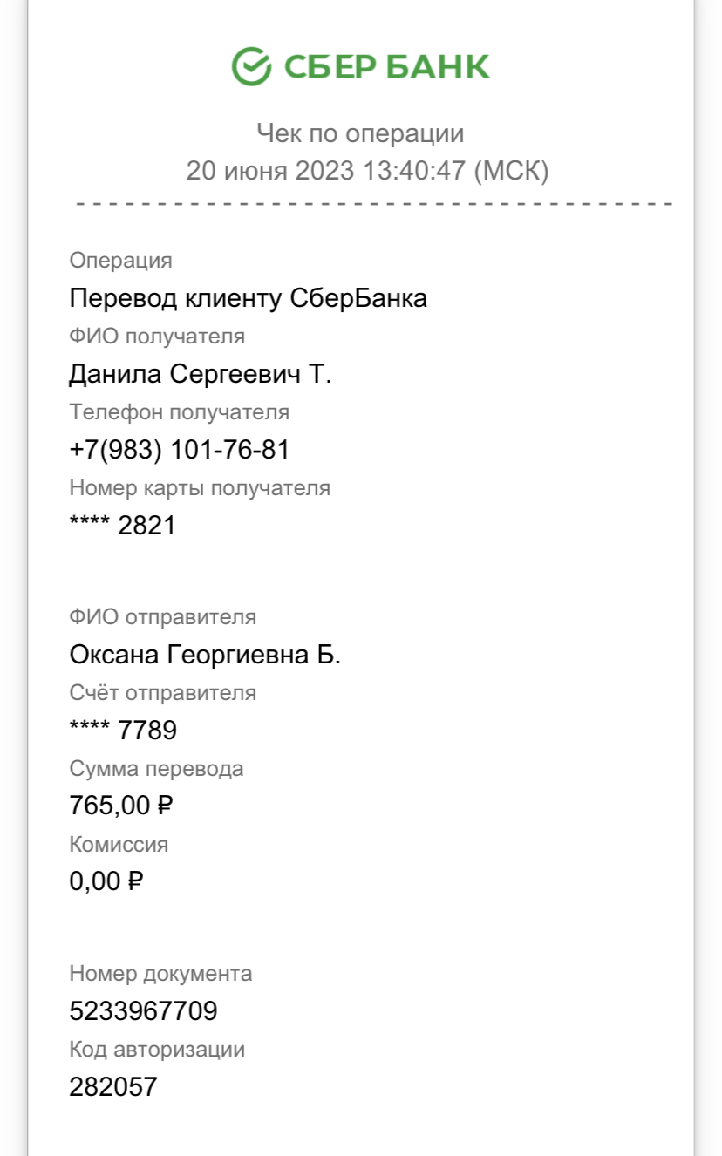The width and height of the screenshot is (722, 1156).
Task: Click the ФИО получателя label
Action: pos(157,336)
